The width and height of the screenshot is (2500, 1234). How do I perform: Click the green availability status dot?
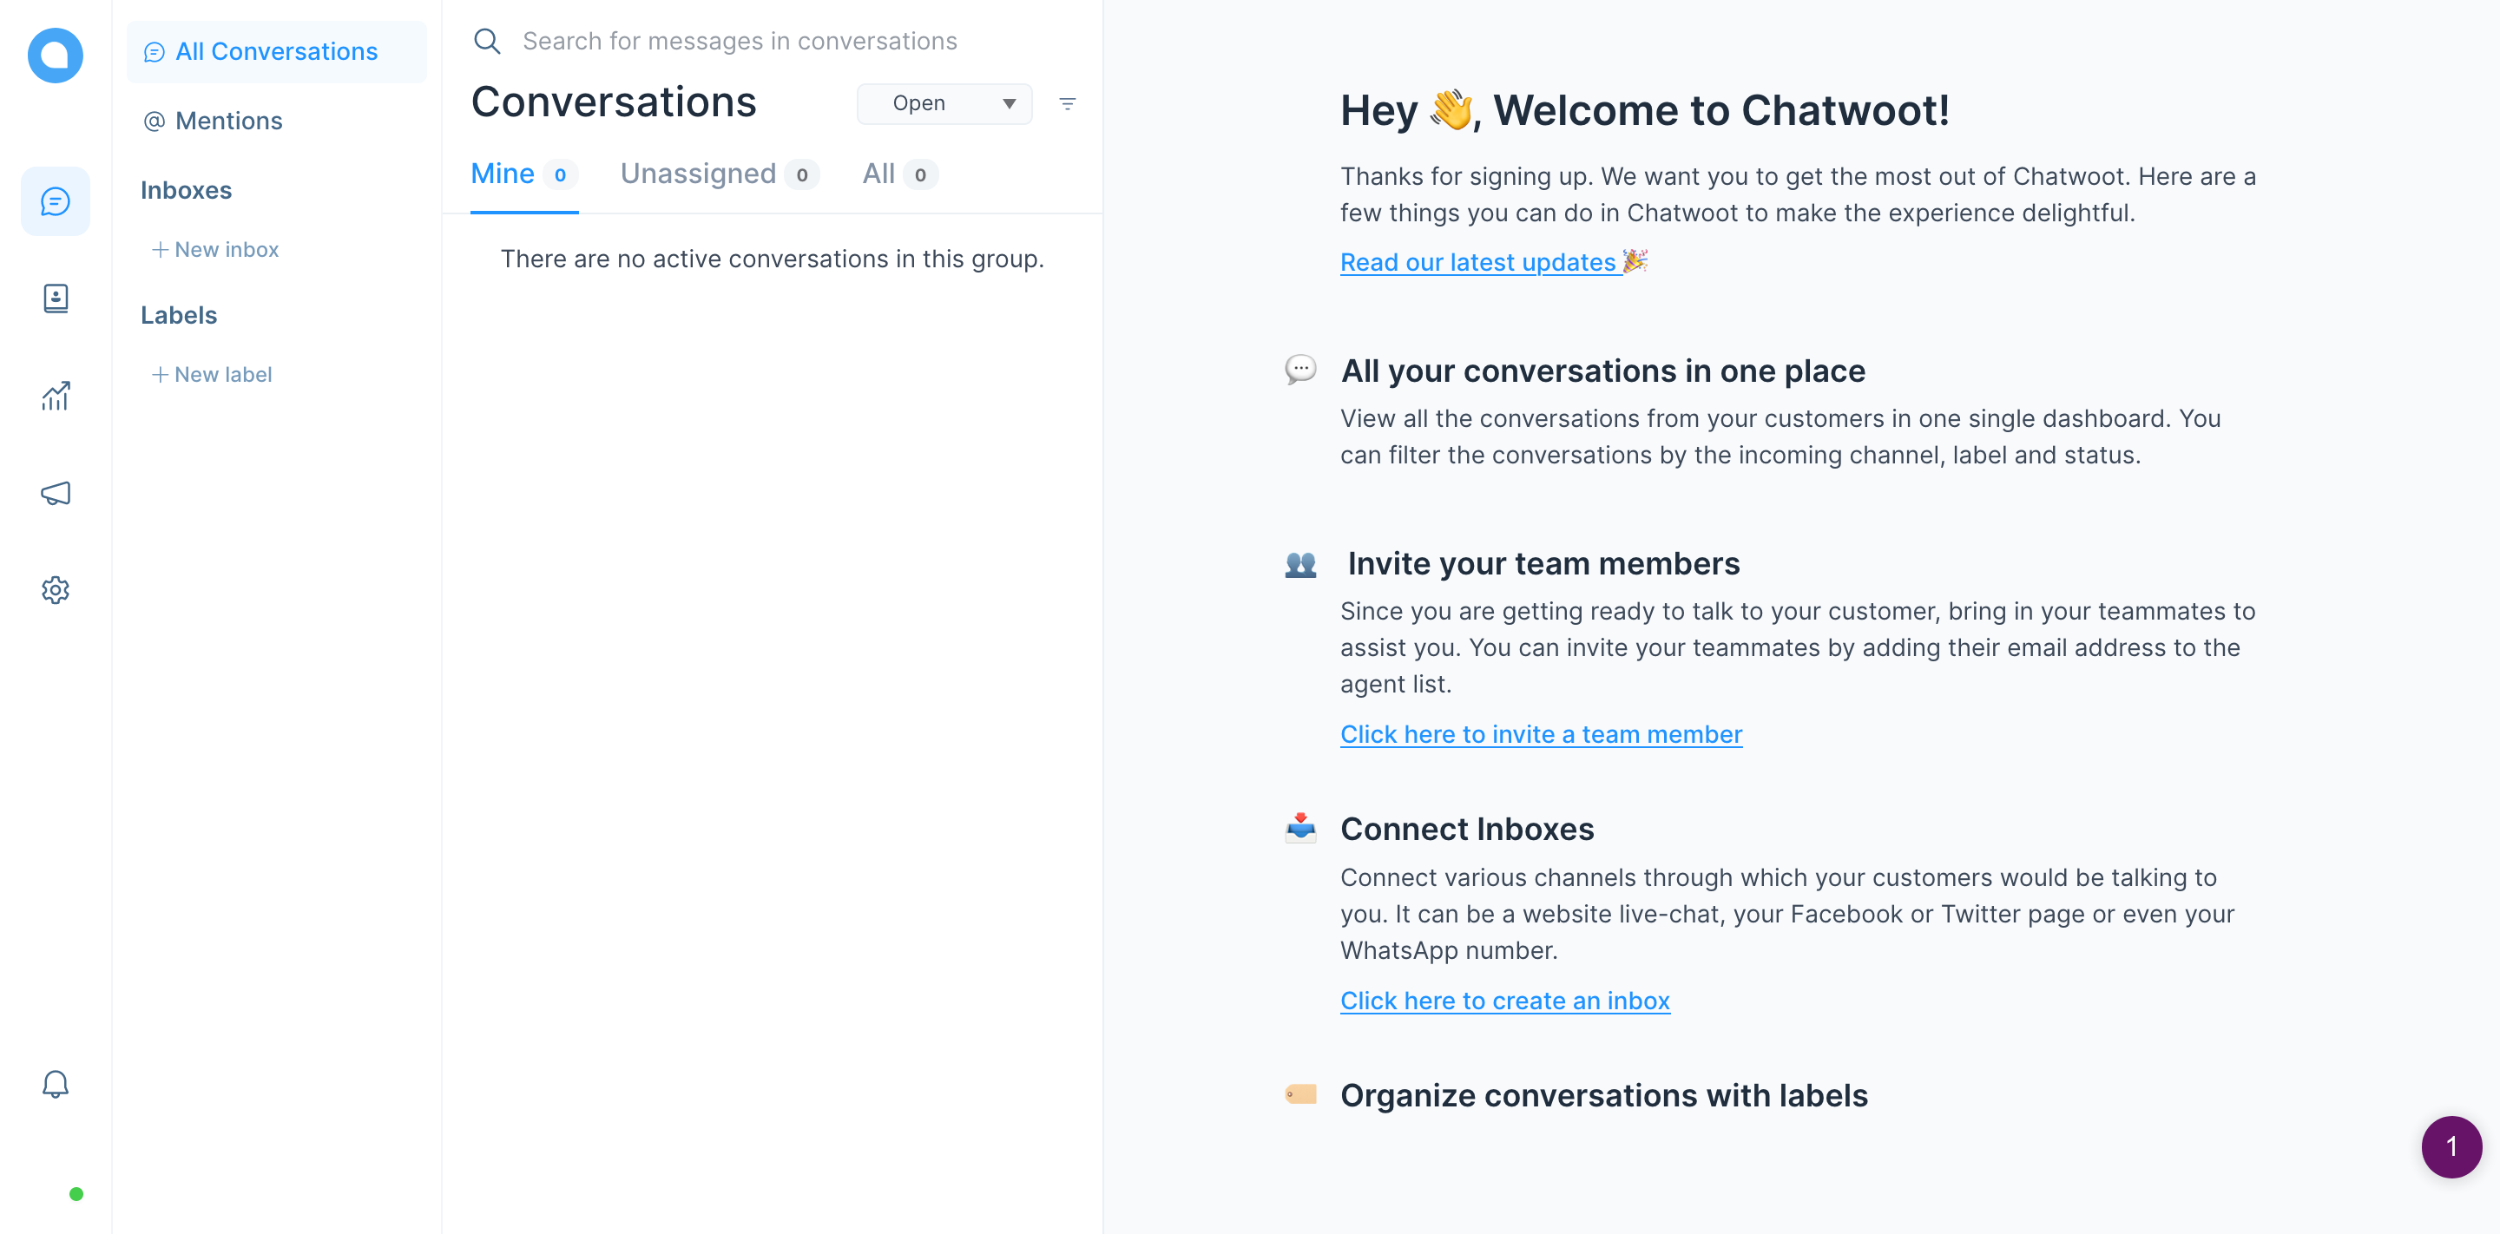point(76,1194)
